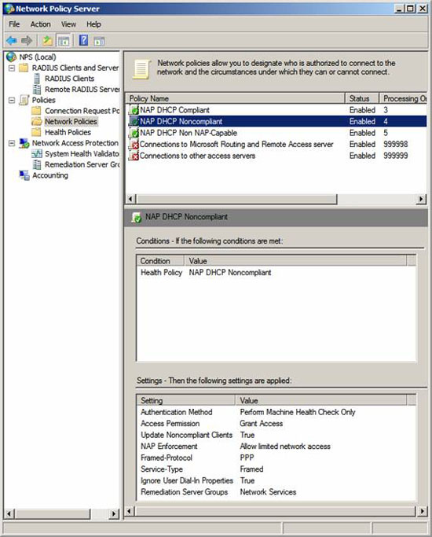
Task: Click tree pane scrollbar right arrow
Action: pos(114,513)
